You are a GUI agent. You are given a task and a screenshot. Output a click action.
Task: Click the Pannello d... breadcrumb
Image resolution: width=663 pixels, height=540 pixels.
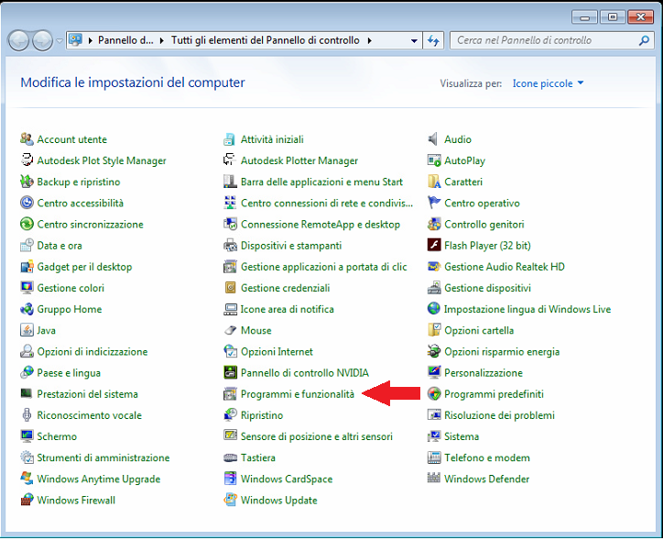(125, 40)
